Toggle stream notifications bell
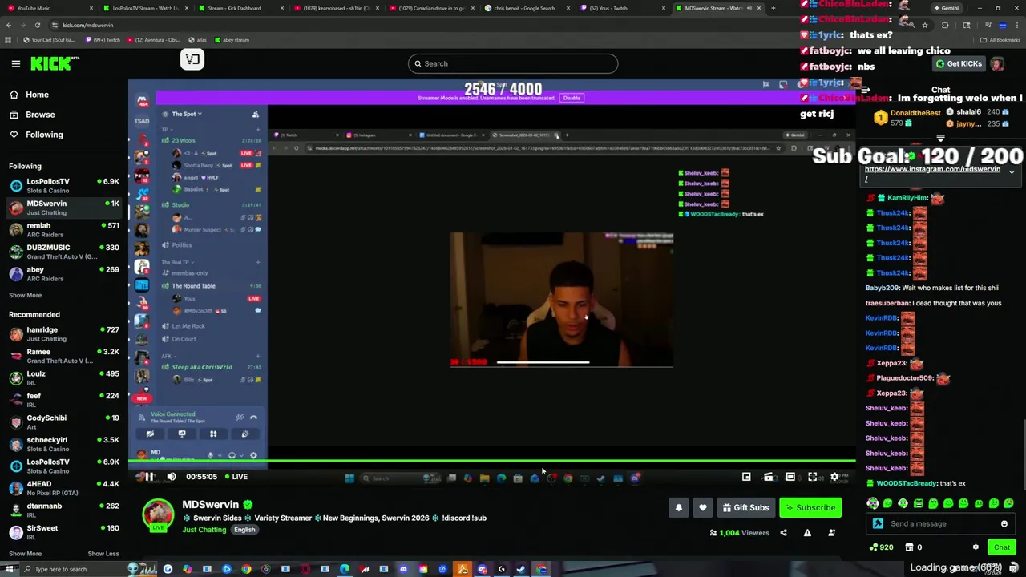The width and height of the screenshot is (1026, 577). click(679, 507)
